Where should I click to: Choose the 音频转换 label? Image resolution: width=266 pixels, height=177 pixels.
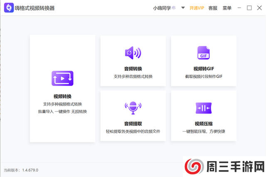133,69
